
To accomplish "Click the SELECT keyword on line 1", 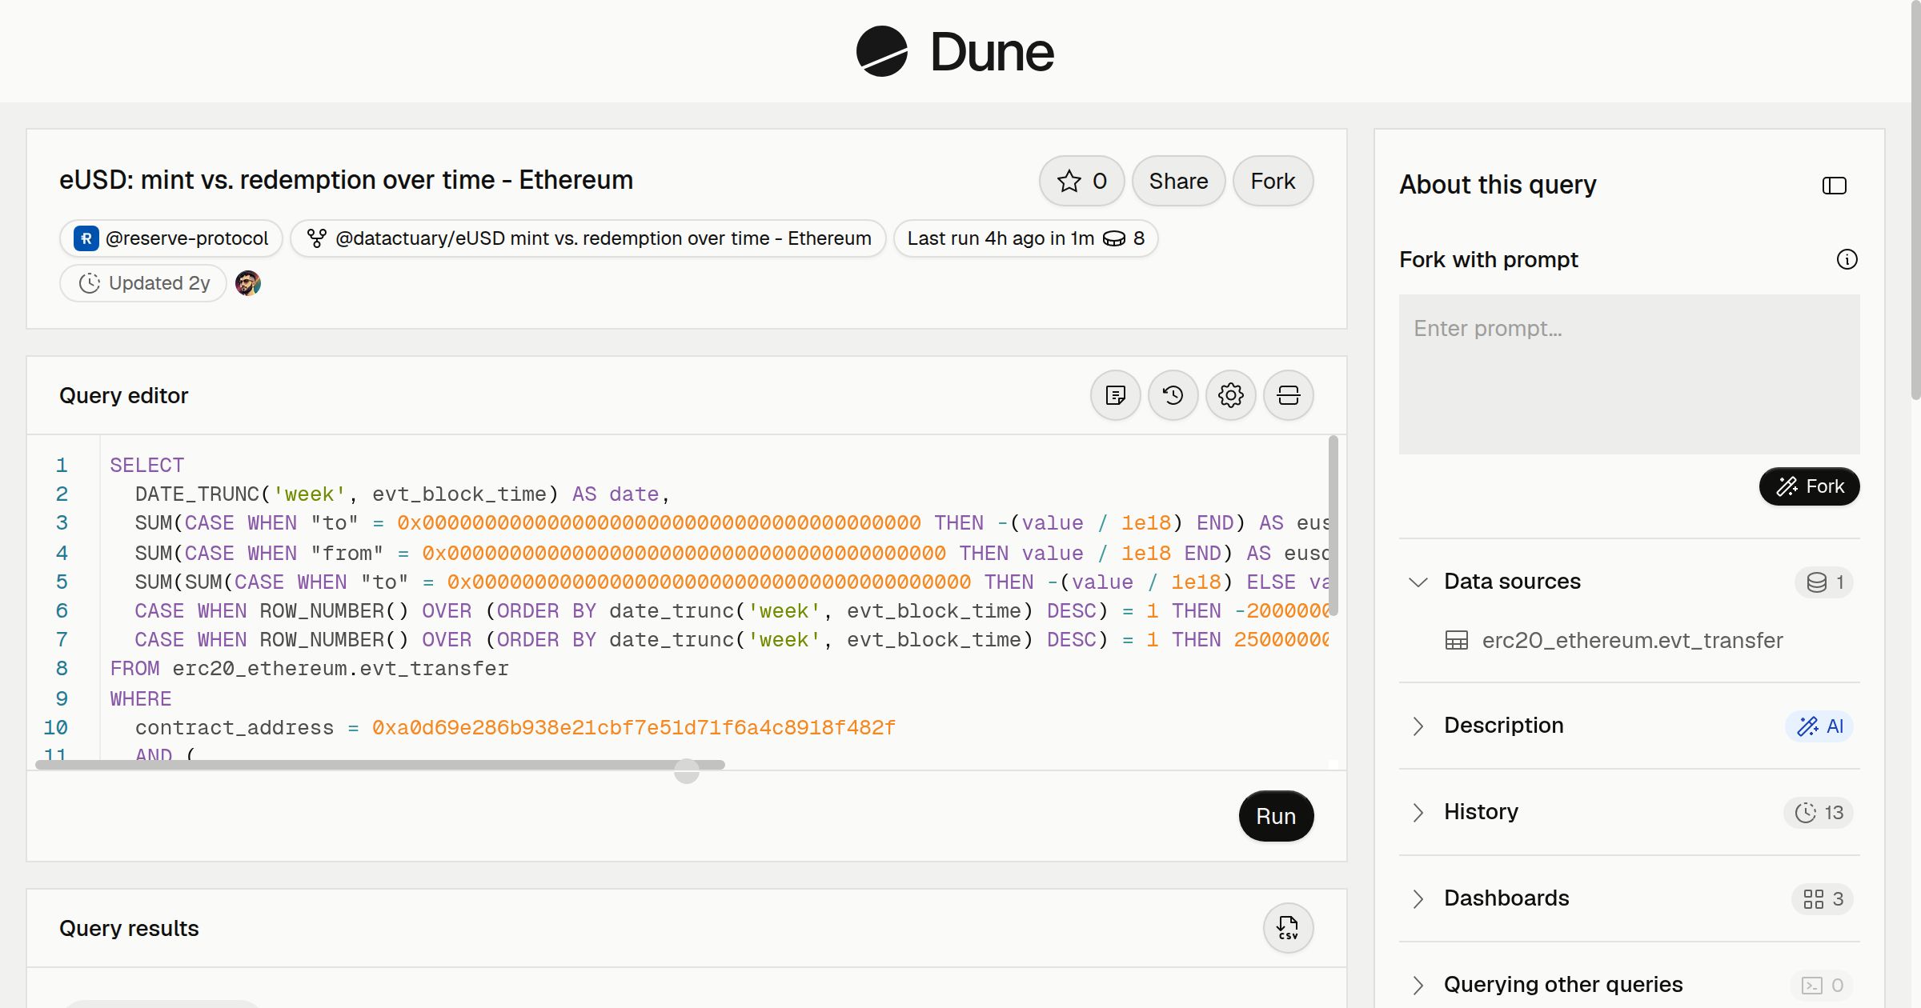I will (x=147, y=465).
